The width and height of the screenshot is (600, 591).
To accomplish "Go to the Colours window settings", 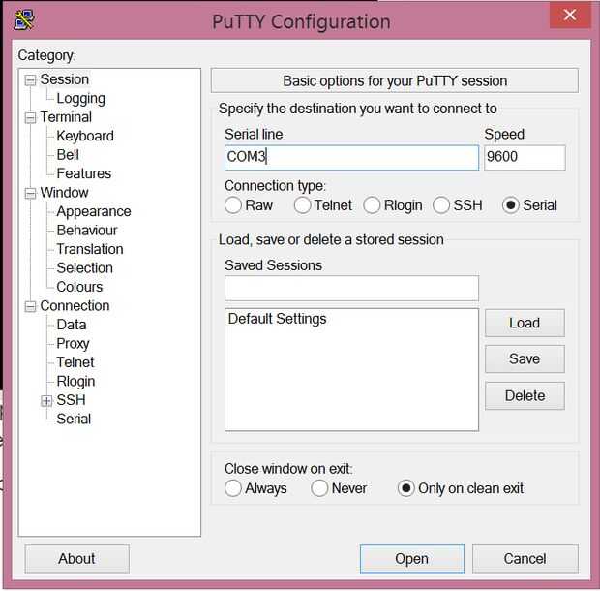I will tap(79, 287).
